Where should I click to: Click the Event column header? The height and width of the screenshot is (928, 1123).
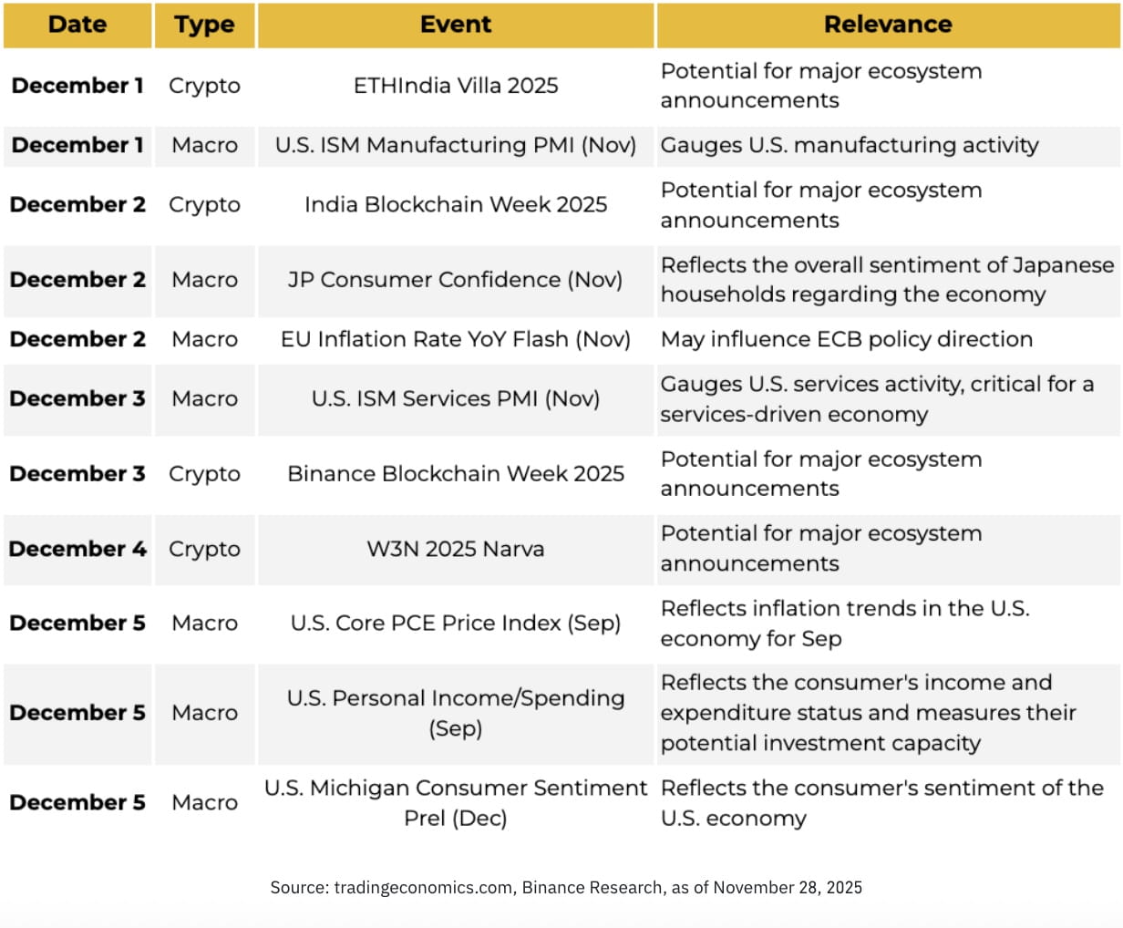[x=455, y=25]
